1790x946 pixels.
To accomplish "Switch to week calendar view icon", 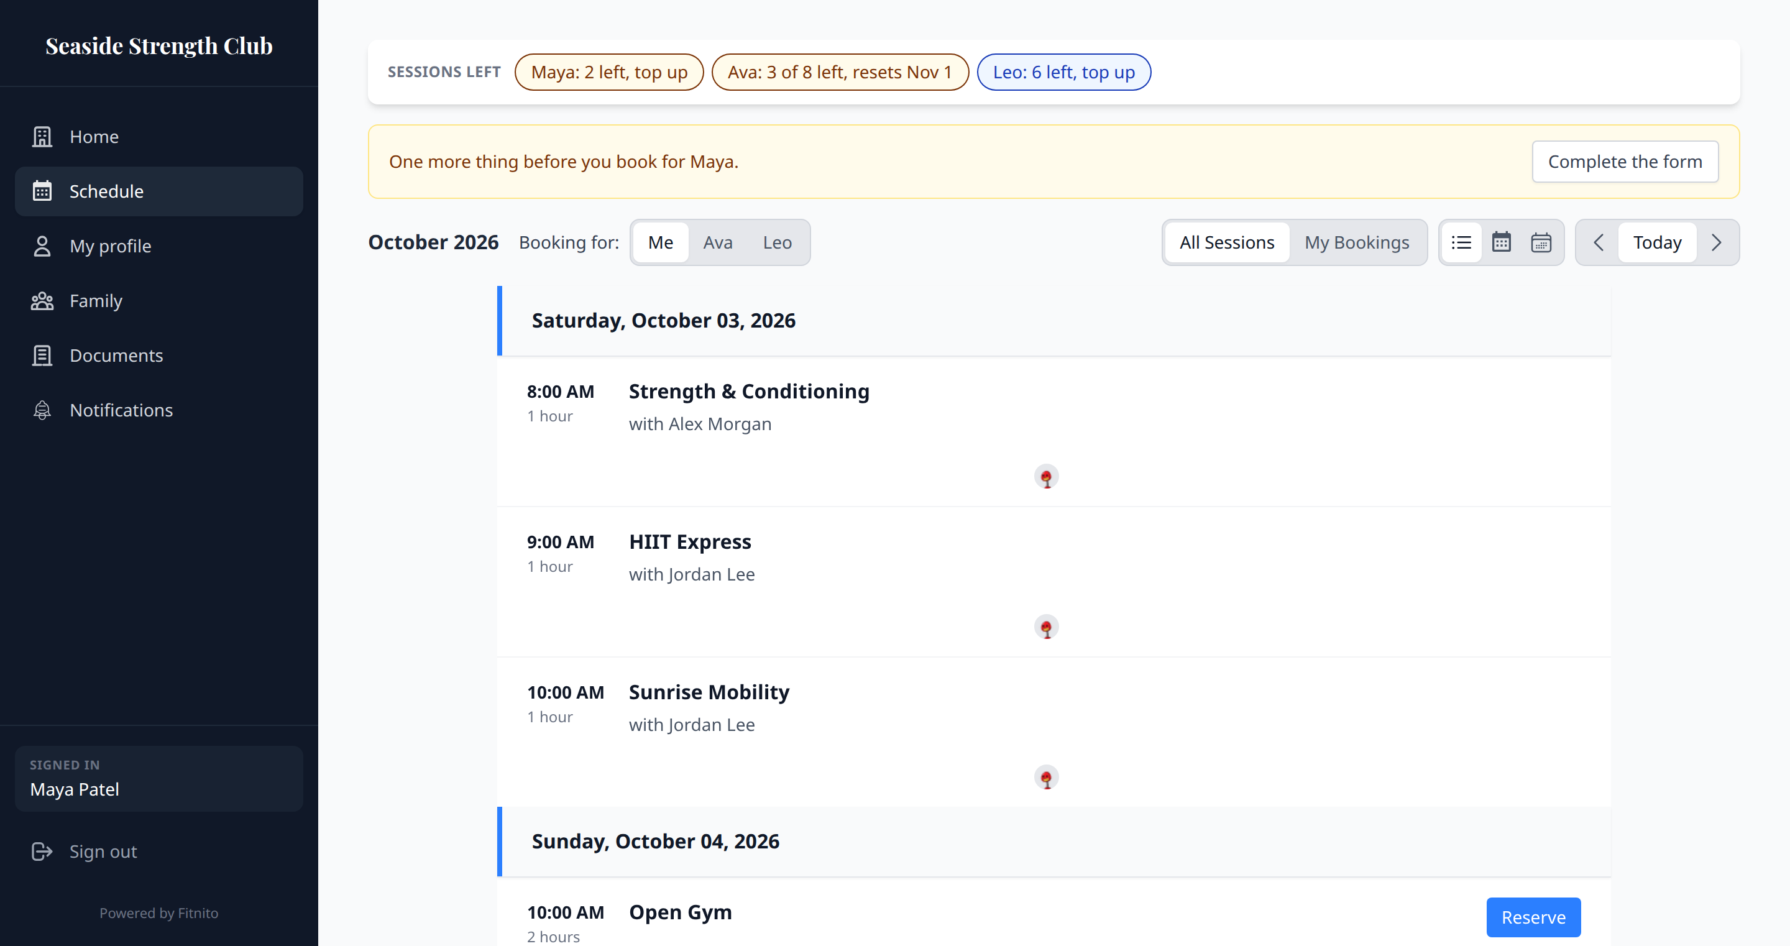I will 1541,242.
